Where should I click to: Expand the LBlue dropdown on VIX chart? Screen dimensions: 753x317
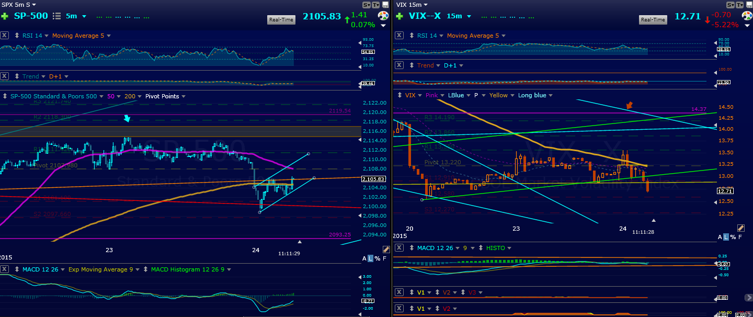[468, 95]
